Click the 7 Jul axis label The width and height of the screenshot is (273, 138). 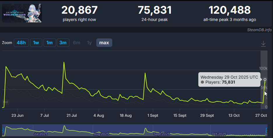(x=45, y=115)
